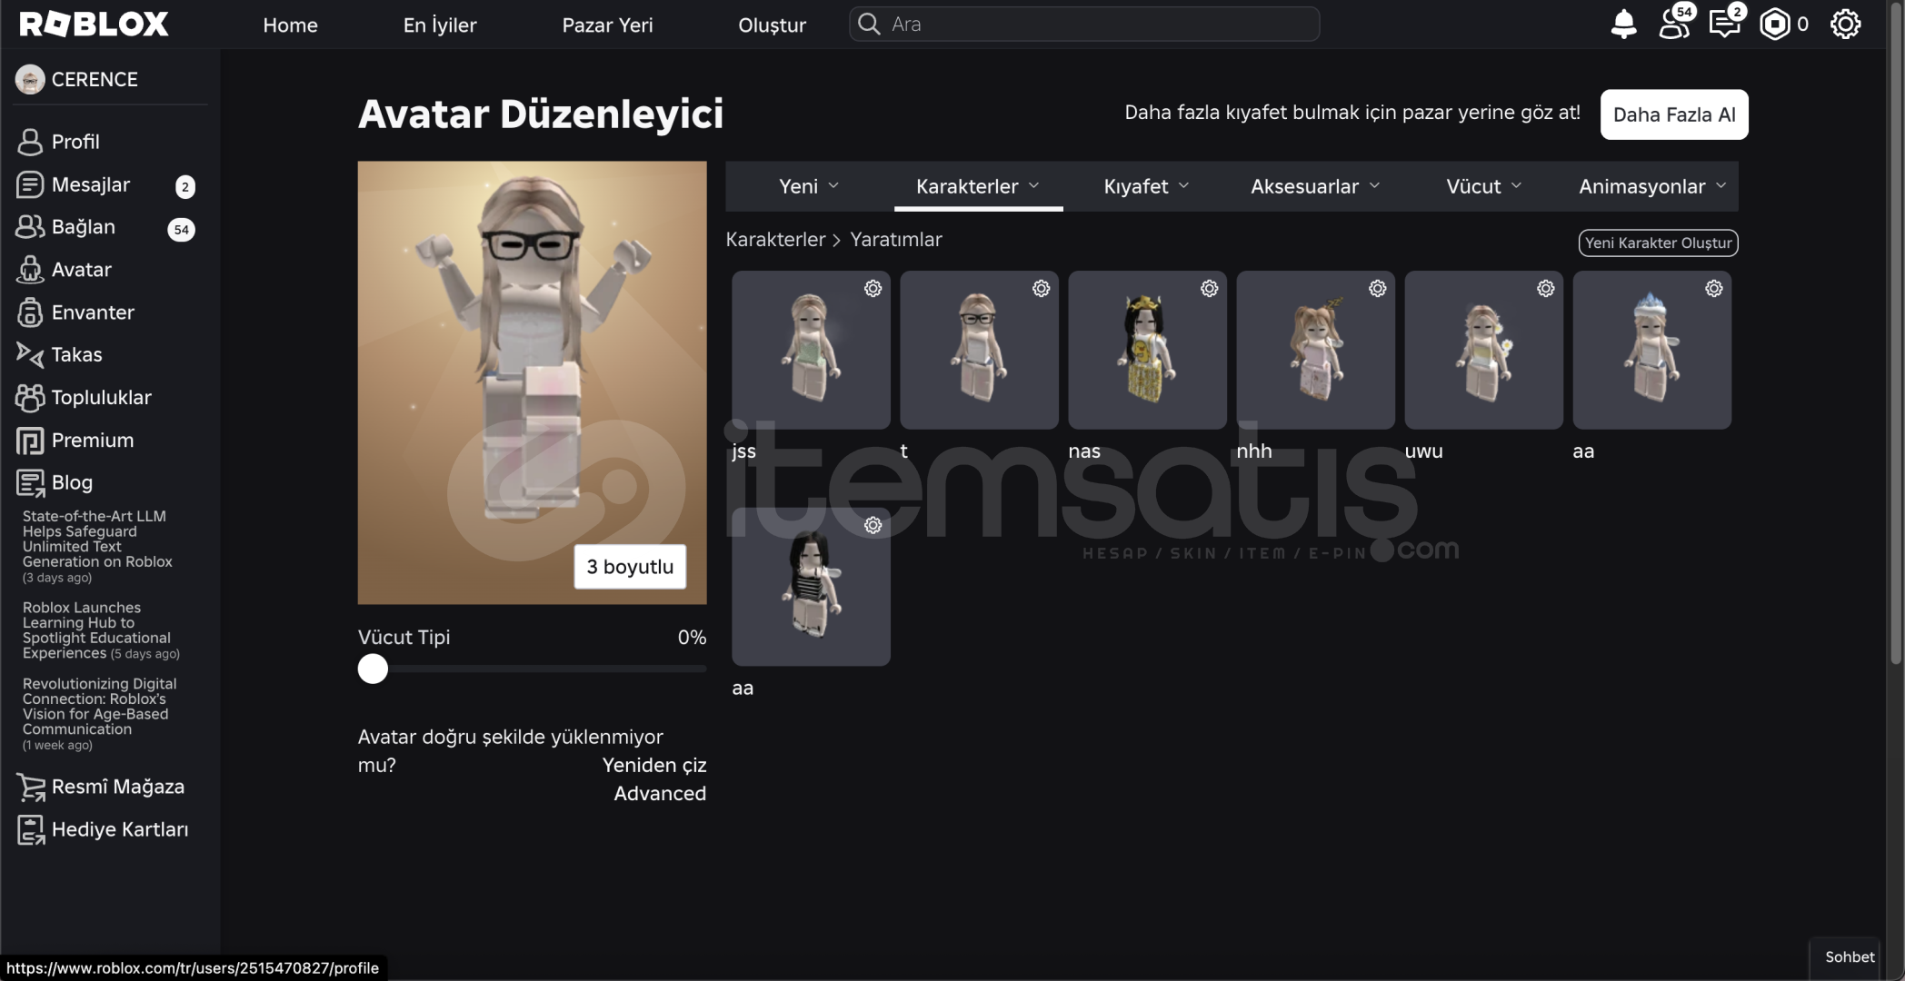Click the Ara search field
1905x981 pixels.
tap(1084, 25)
